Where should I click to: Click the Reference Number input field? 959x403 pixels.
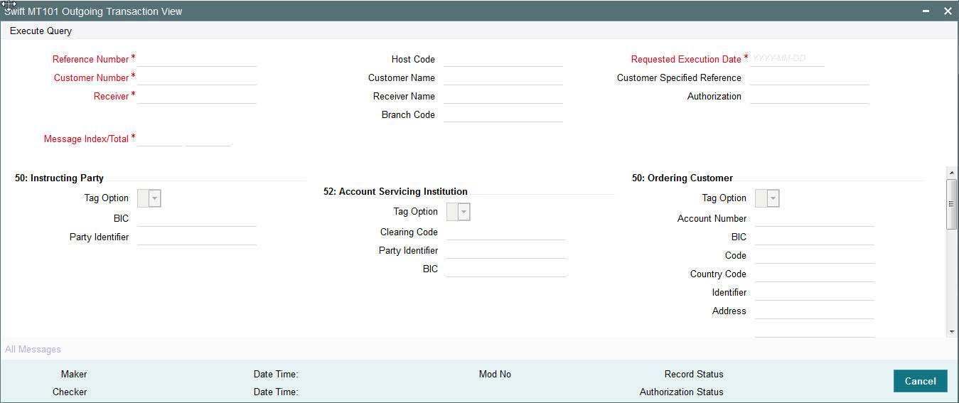click(197, 59)
